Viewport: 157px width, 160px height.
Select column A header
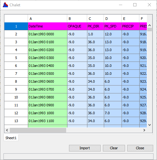(x=47, y=19)
